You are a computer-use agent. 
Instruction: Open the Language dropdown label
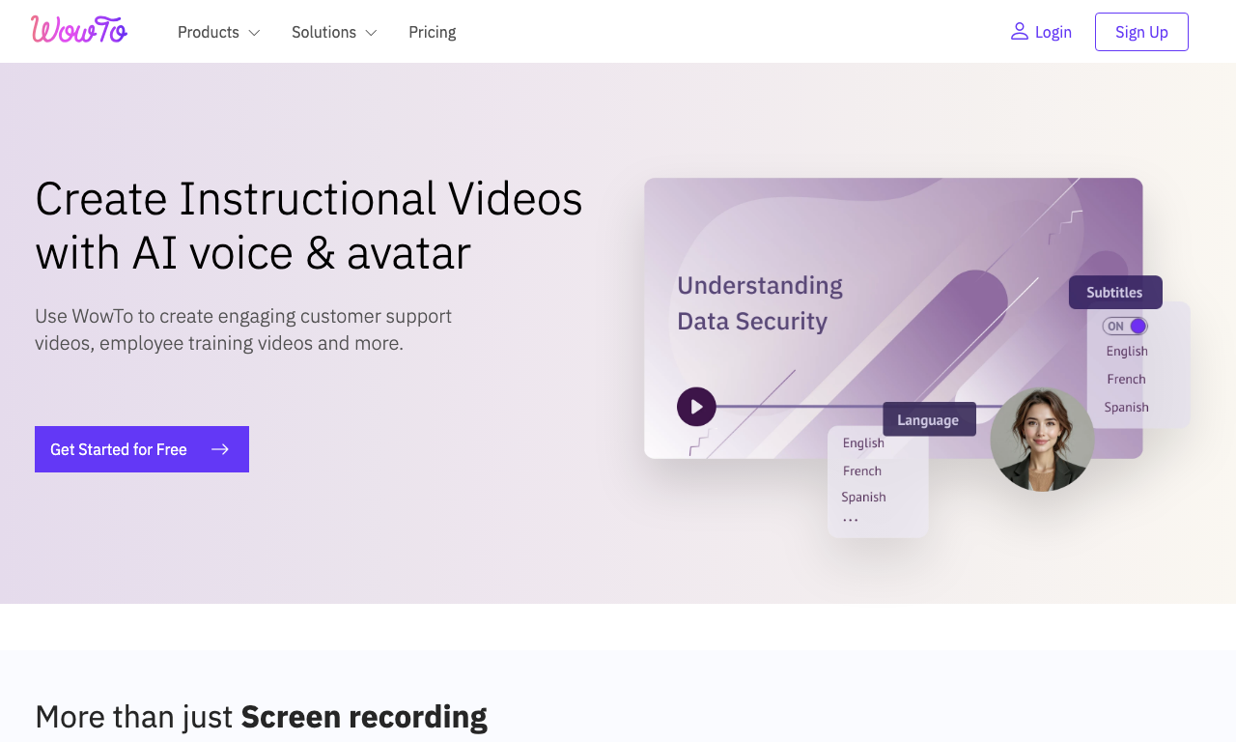click(x=929, y=419)
